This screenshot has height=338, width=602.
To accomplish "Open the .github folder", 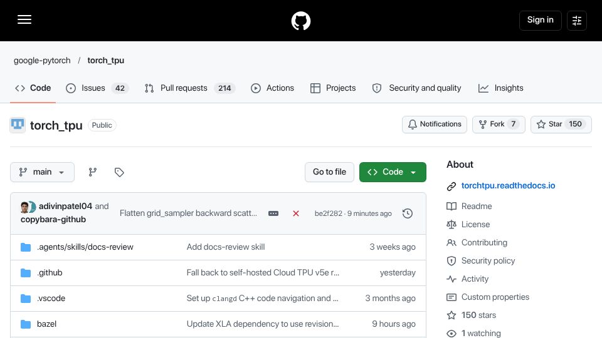I will tap(50, 273).
